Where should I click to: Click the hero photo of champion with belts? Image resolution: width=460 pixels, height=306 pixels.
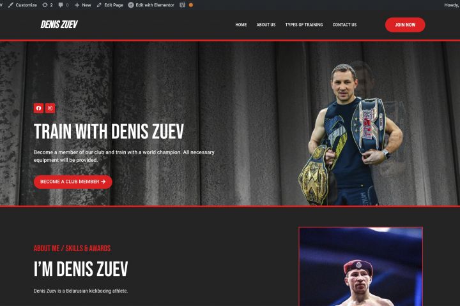click(351, 135)
